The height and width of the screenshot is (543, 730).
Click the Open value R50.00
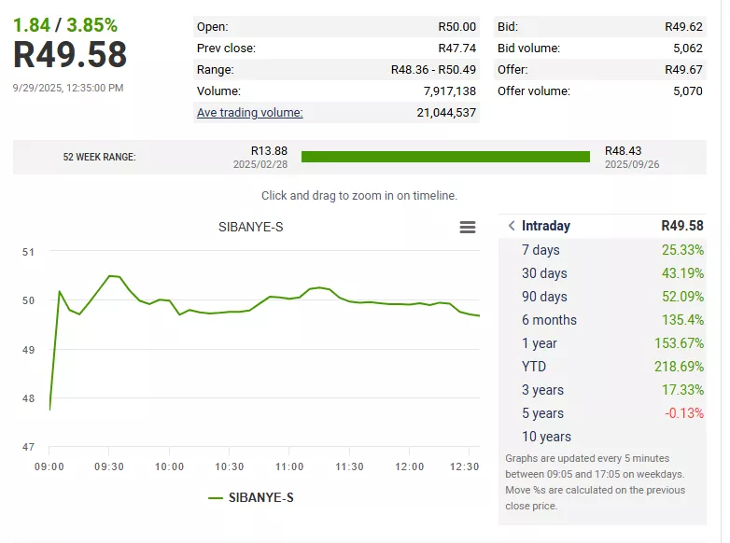tap(457, 27)
